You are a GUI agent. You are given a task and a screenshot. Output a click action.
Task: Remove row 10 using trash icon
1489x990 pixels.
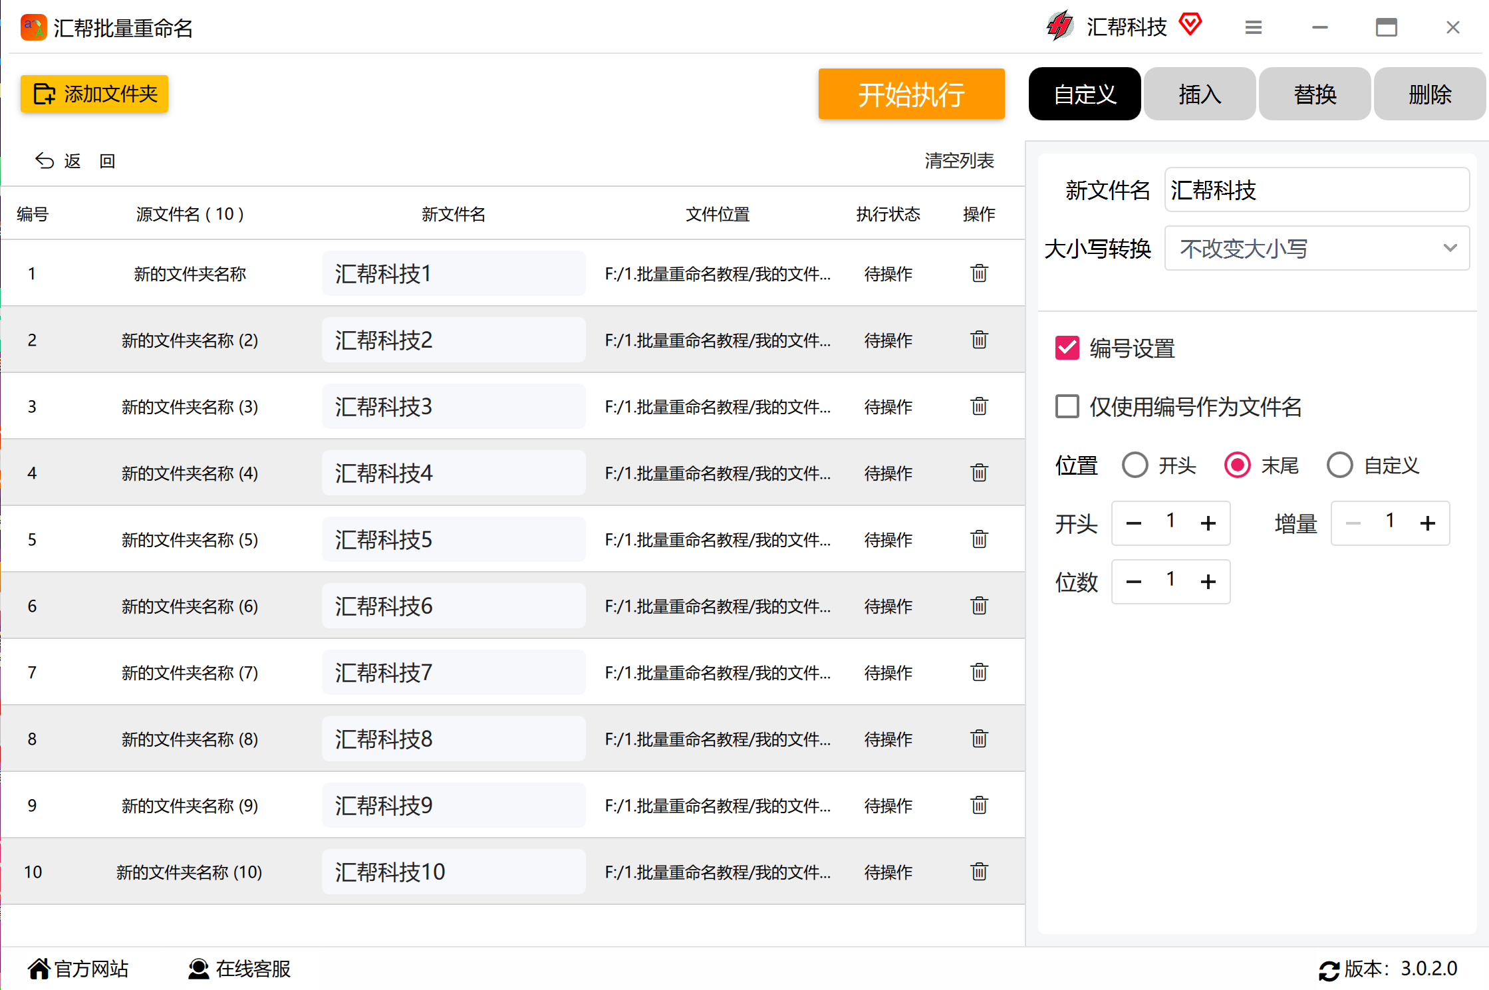coord(979,872)
